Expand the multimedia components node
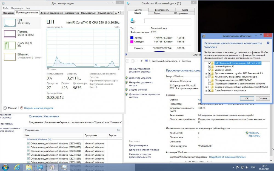The height and width of the screenshot is (171, 274). pyautogui.click(x=206, y=77)
